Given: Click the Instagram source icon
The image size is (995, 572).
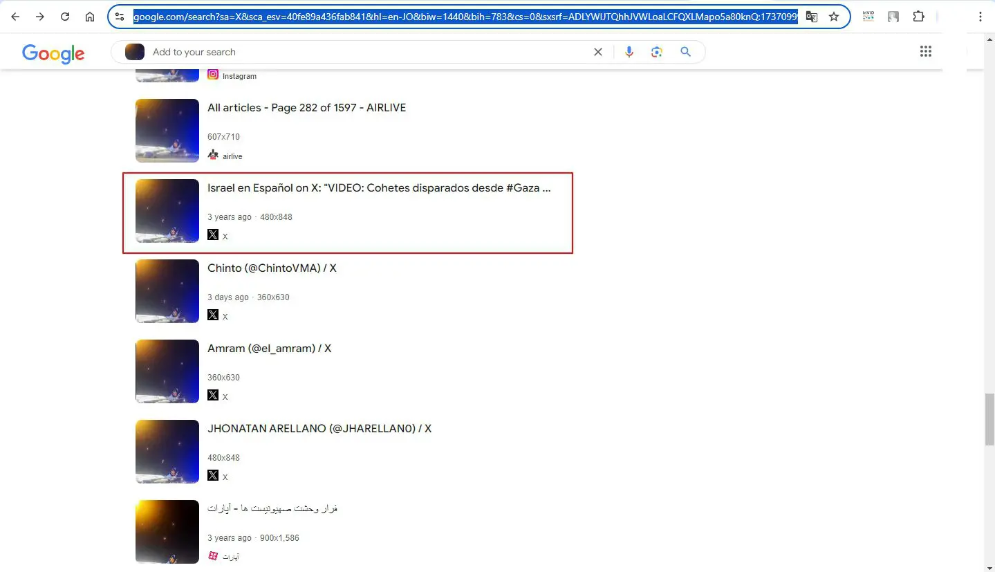Looking at the screenshot, I should (x=213, y=75).
